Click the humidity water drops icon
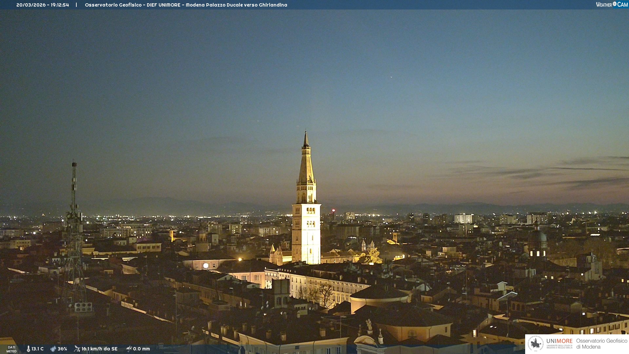Viewport: 629px width, 354px height. 53,349
